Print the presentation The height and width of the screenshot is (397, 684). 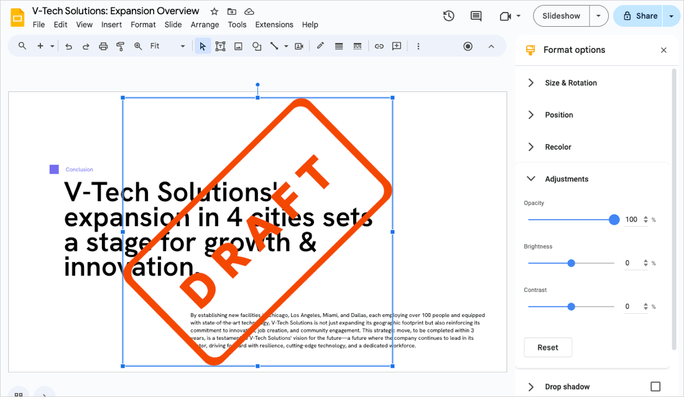103,46
